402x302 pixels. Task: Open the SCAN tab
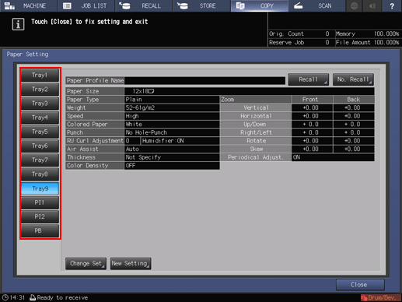[x=316, y=5]
